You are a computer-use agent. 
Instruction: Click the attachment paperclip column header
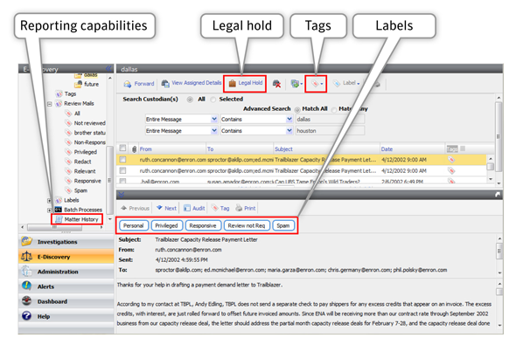point(134,149)
